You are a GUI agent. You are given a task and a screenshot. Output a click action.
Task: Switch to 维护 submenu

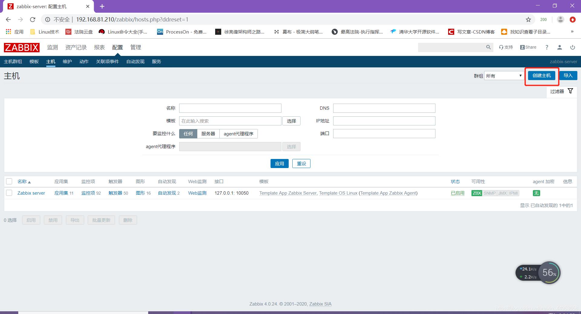click(x=67, y=62)
